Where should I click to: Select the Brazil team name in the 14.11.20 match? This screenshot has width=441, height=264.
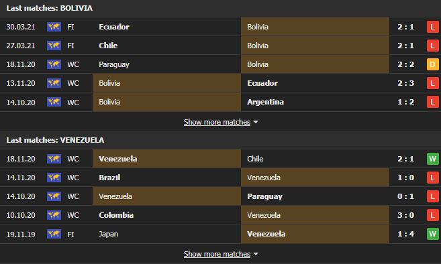(x=109, y=178)
